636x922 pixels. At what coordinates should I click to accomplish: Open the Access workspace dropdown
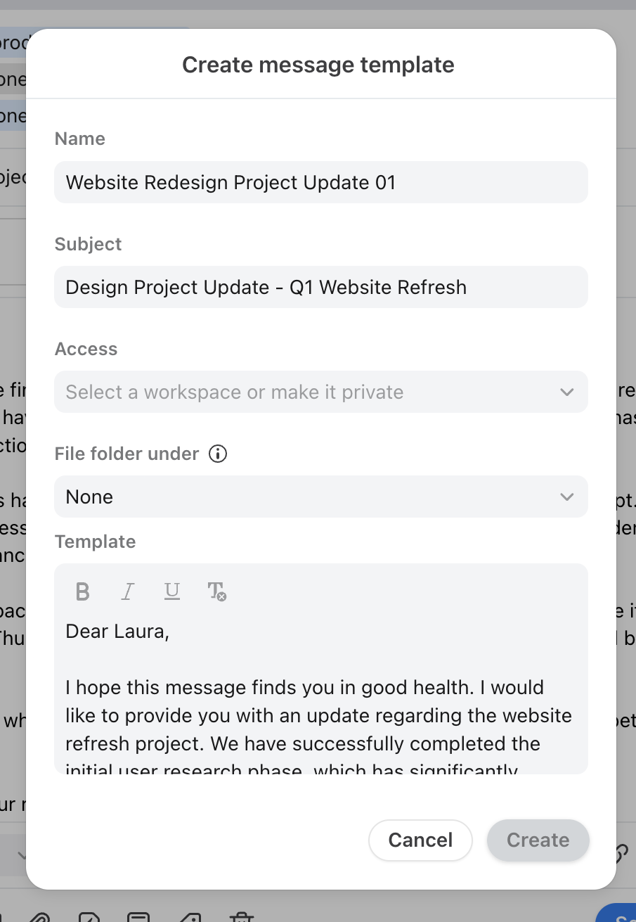click(x=321, y=392)
